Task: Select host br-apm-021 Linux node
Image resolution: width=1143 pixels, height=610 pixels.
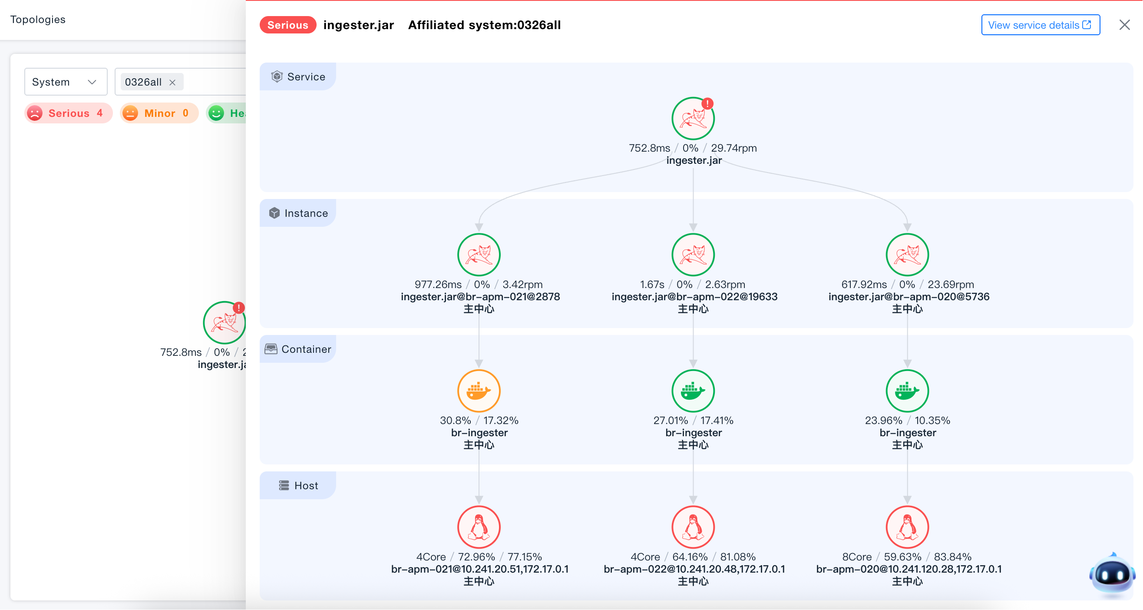Action: (x=479, y=527)
